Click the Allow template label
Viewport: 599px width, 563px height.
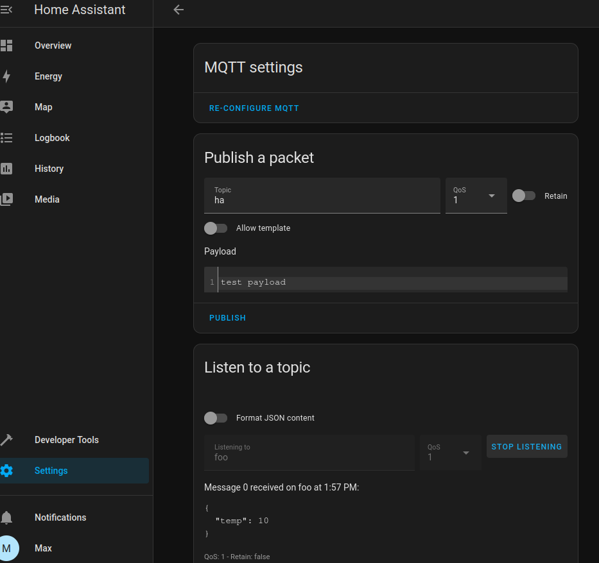263,228
